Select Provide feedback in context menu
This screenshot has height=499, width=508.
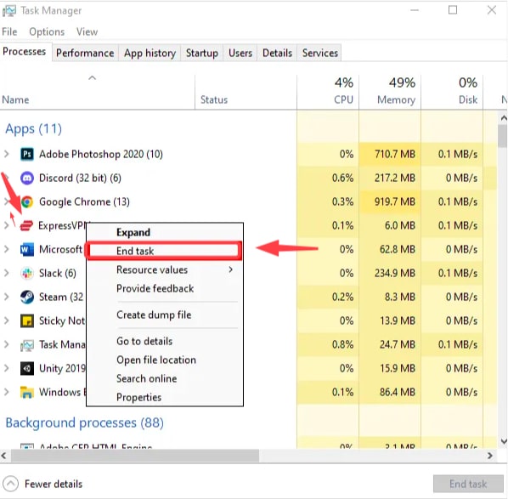(165, 288)
